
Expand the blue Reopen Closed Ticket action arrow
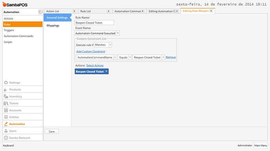tap(106, 71)
